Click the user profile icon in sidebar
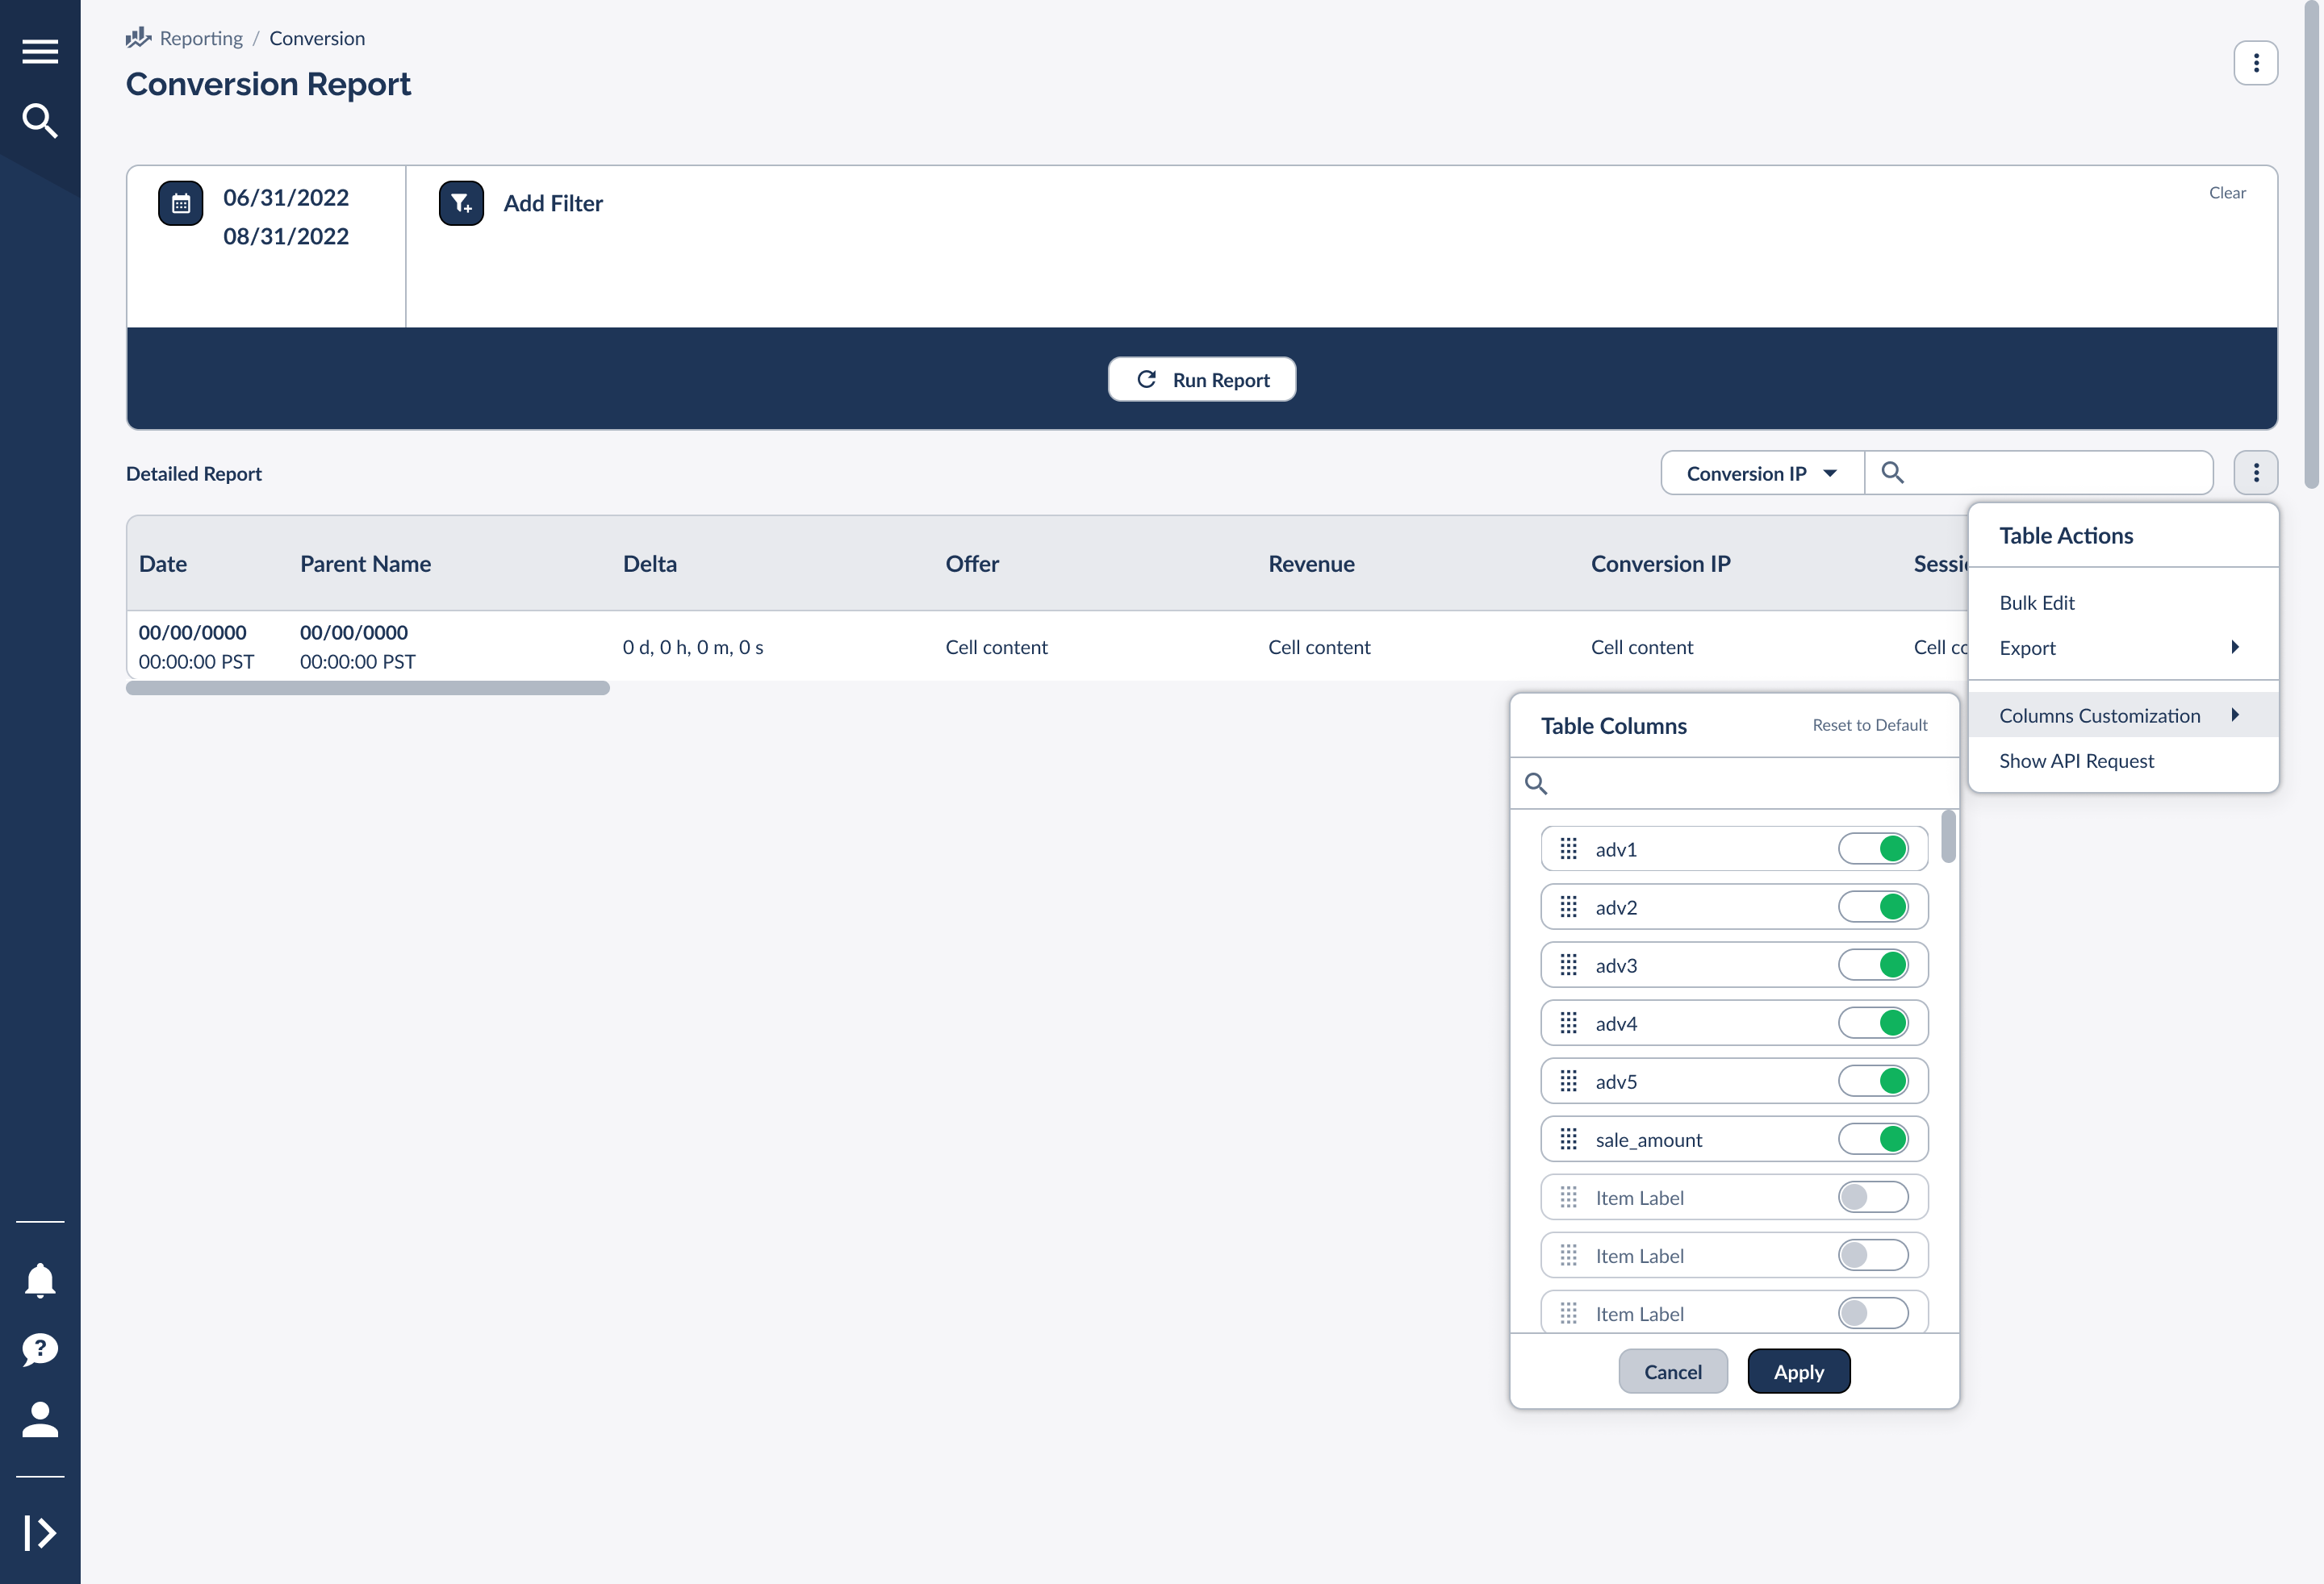The image size is (2324, 1584). (x=40, y=1420)
